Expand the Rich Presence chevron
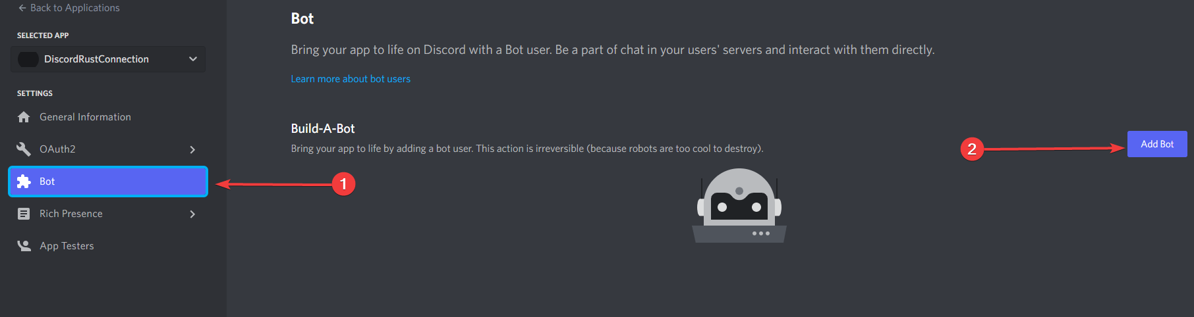 pyautogui.click(x=192, y=214)
